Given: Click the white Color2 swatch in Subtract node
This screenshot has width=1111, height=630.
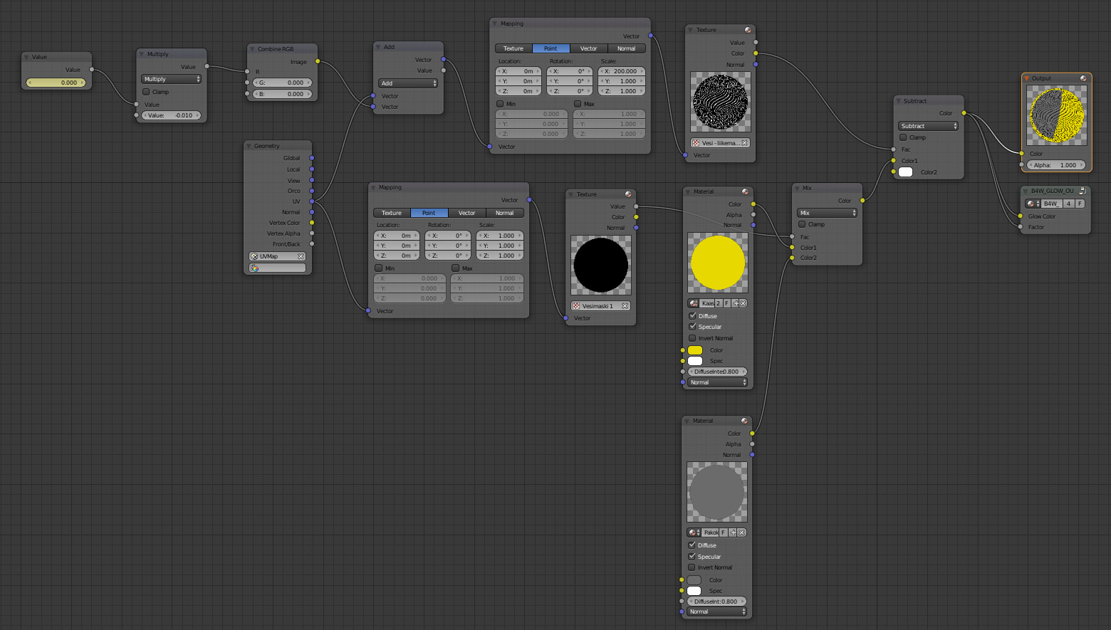Looking at the screenshot, I should click(x=905, y=172).
